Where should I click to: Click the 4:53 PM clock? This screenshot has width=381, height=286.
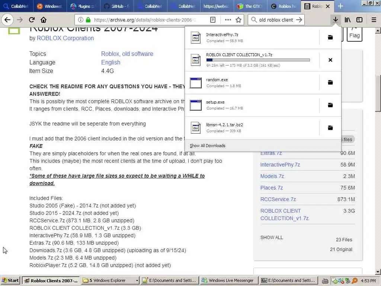tap(368, 281)
